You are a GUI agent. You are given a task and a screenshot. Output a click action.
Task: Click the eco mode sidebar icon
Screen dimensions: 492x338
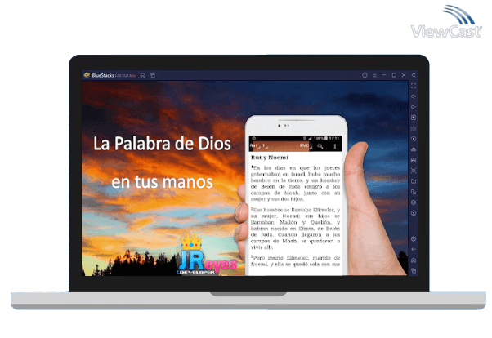point(414,213)
